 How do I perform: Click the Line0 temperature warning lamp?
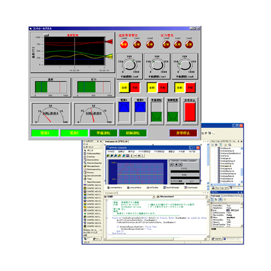[124, 44]
